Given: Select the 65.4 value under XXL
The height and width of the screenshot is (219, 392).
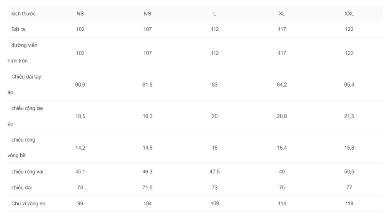Looking at the screenshot, I should tap(349, 85).
